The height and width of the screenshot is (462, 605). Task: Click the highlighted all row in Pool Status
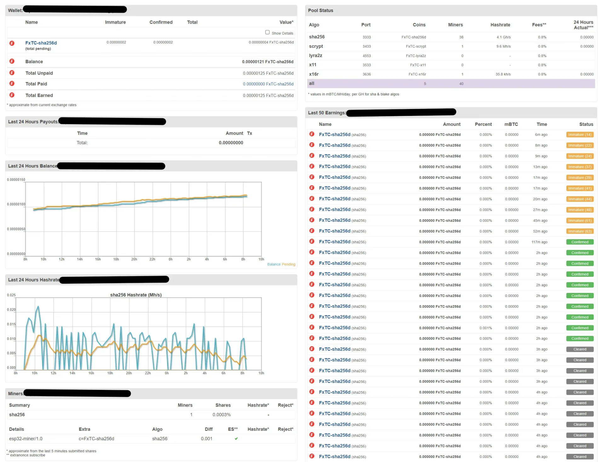tap(312, 83)
